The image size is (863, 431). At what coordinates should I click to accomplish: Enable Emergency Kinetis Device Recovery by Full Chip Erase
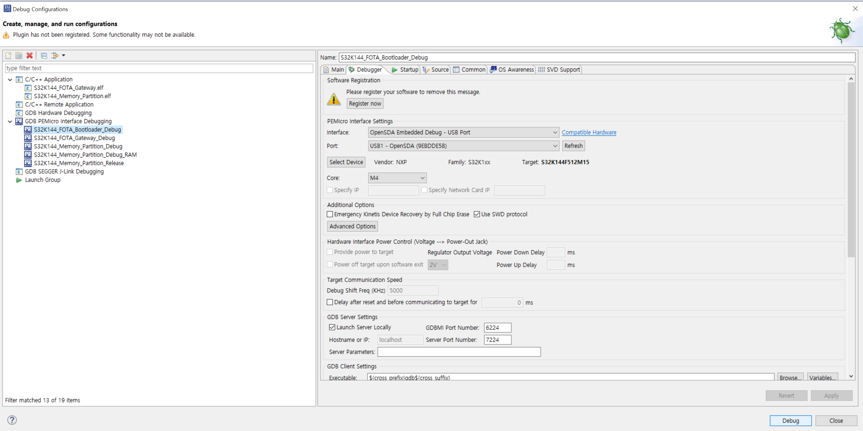point(330,214)
